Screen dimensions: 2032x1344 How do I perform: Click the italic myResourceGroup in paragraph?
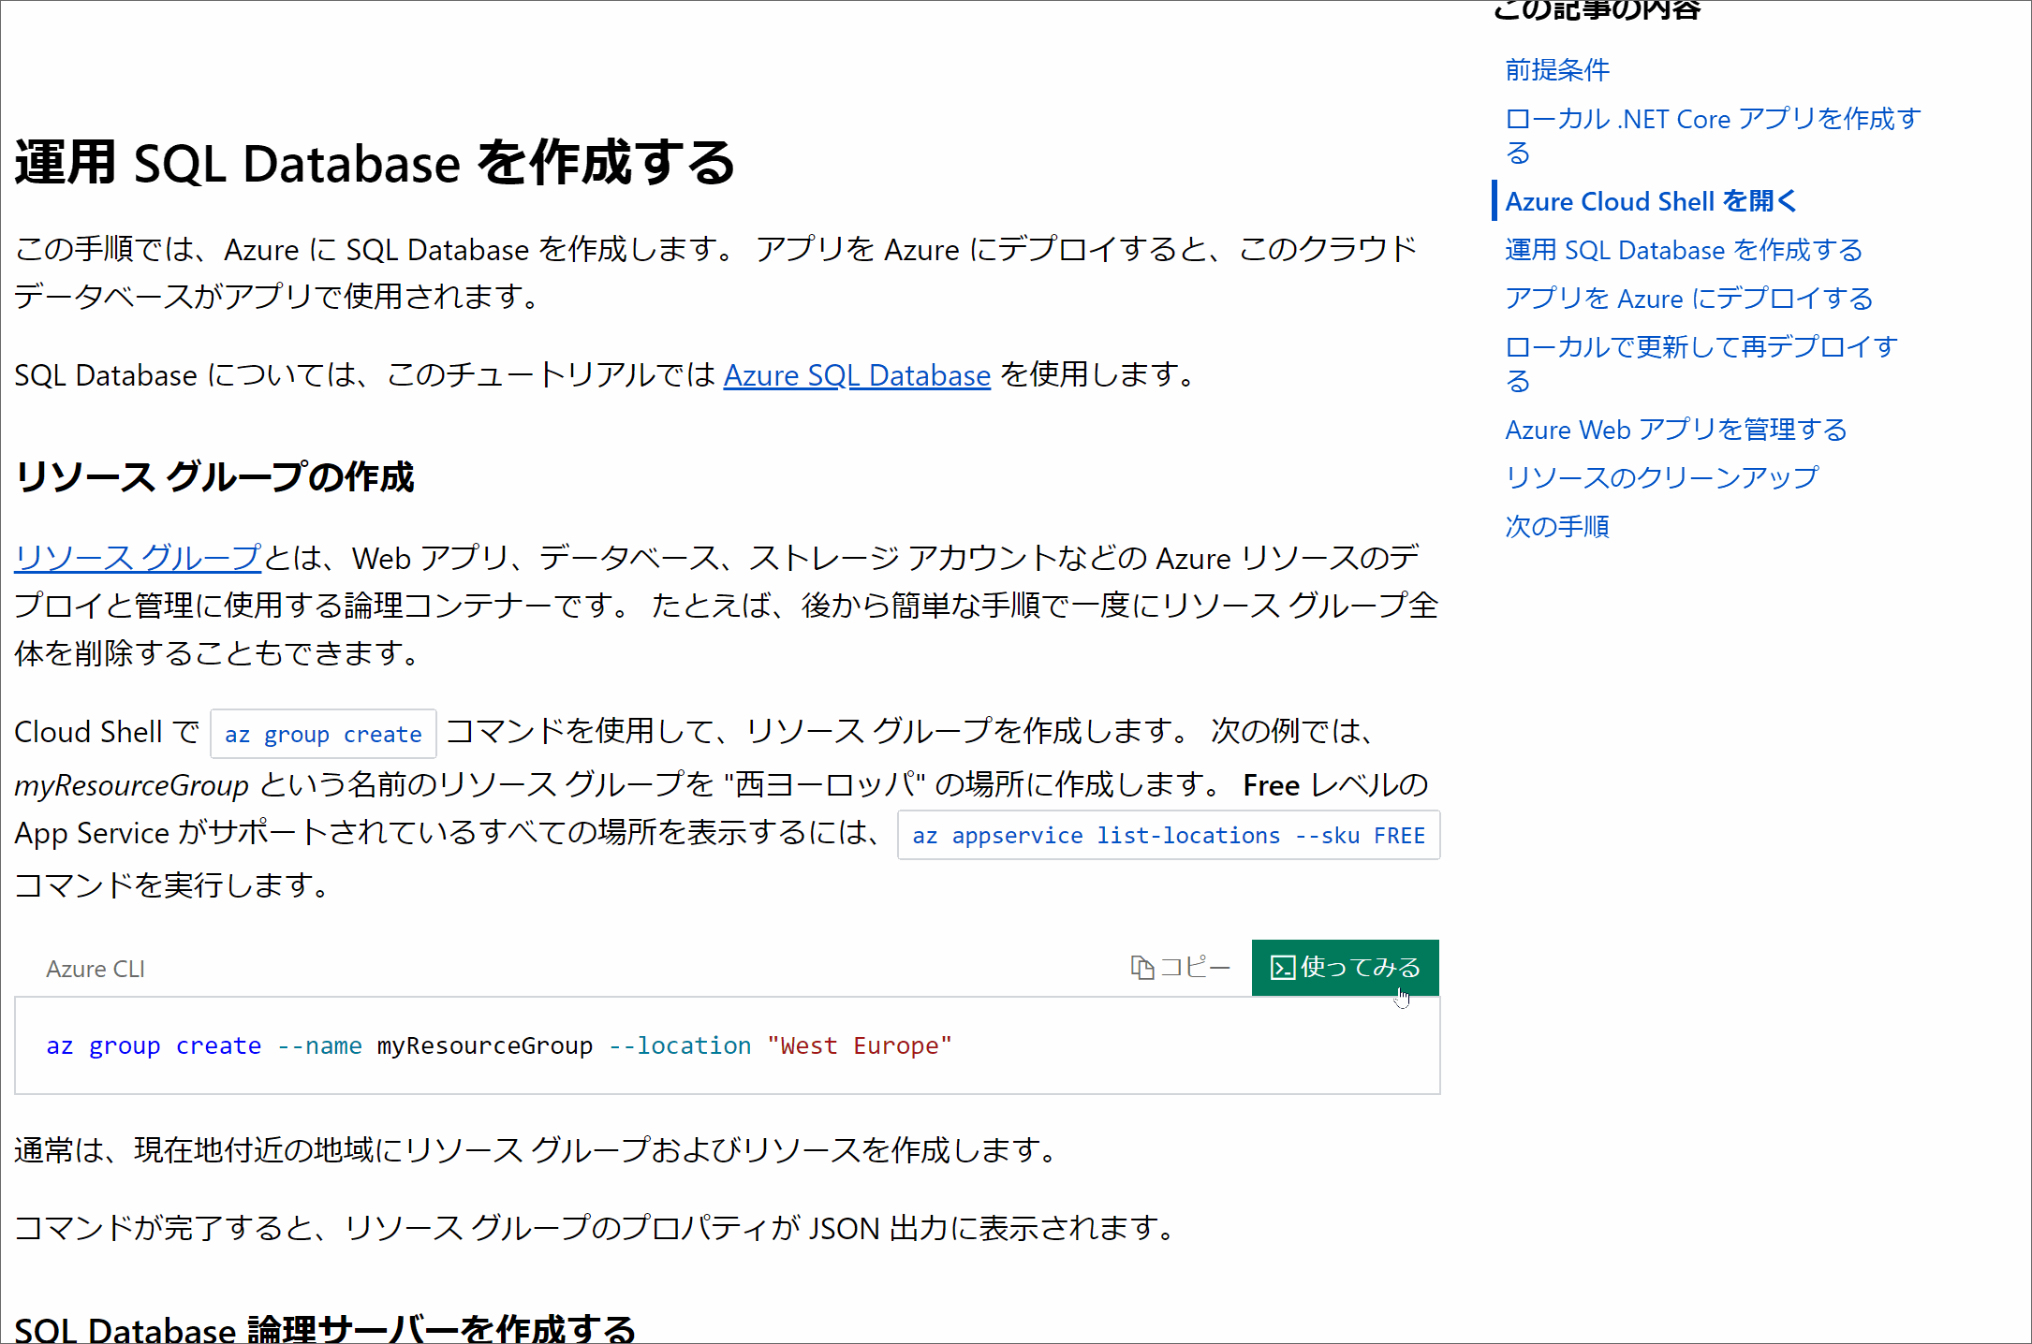coord(131,785)
